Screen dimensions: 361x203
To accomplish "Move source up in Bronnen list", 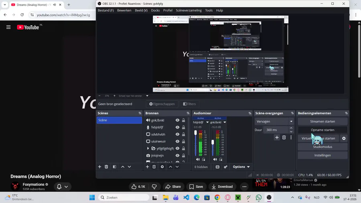I will (x=170, y=166).
